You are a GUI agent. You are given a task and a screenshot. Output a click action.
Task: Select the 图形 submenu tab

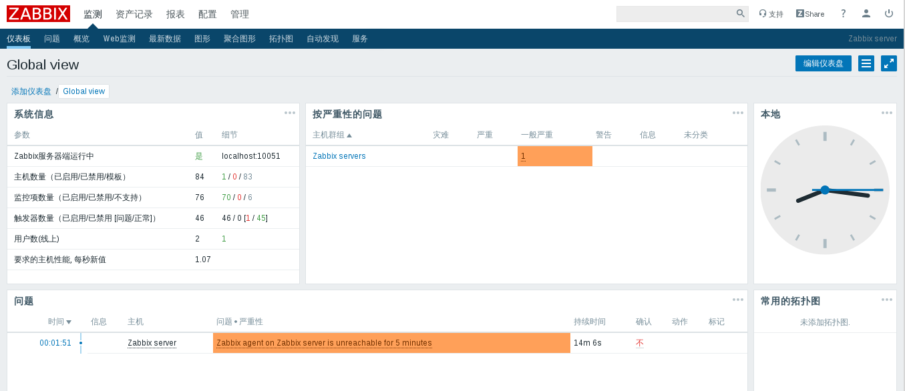[x=202, y=39]
